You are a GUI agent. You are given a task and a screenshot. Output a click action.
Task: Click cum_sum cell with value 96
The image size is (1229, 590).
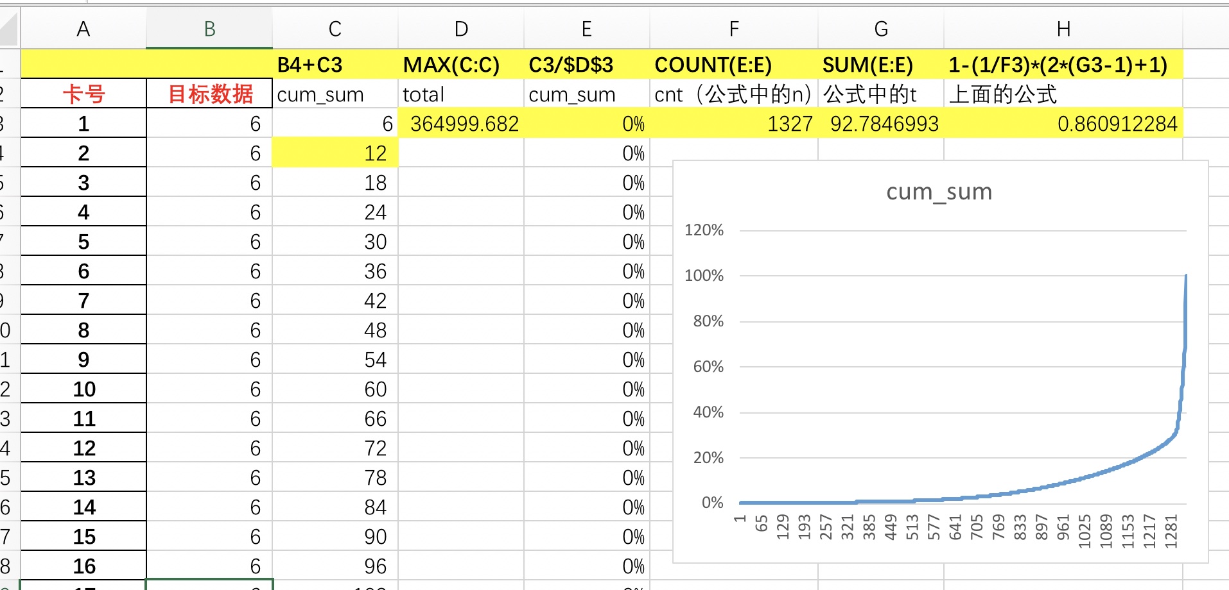335,566
